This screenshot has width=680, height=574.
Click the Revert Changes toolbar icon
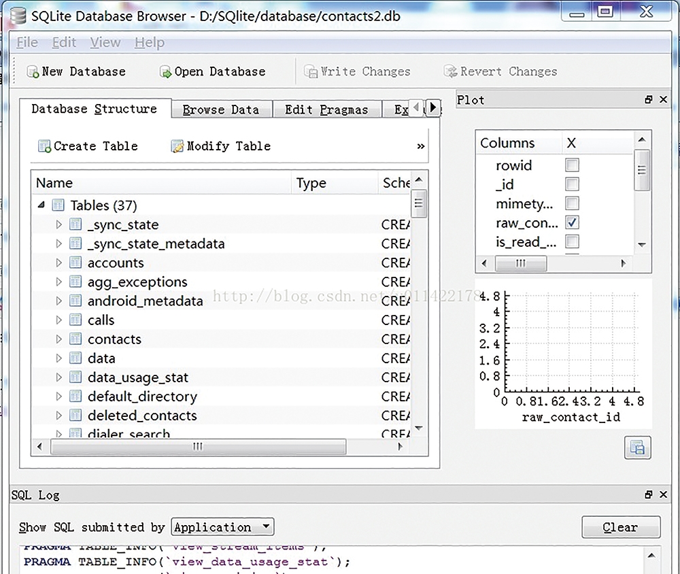click(x=451, y=71)
